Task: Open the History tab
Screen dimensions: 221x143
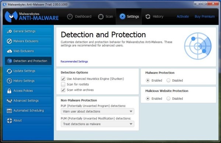Action: 154,17
